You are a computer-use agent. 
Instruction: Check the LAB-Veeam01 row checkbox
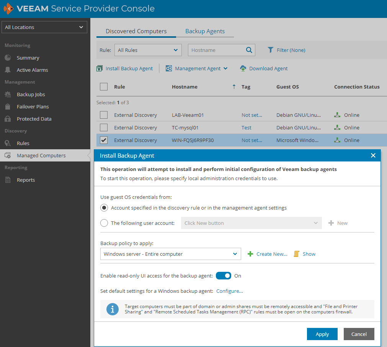104,115
